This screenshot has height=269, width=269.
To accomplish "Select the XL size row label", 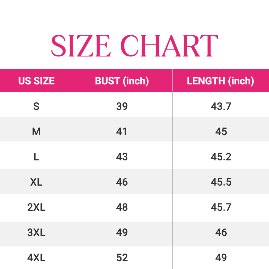I will click(36, 182).
